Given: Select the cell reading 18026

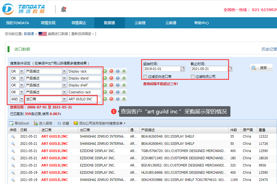Looking at the screenshot, I should [x=263, y=158].
